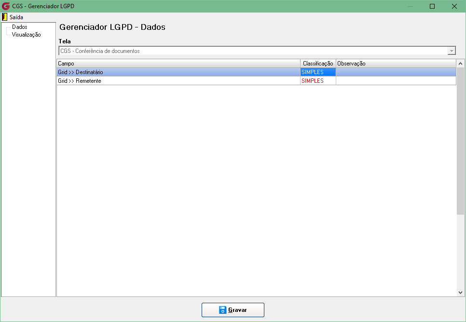Viewport: 466px width, 322px height.
Task: Click the Classificação column header
Action: click(318, 64)
